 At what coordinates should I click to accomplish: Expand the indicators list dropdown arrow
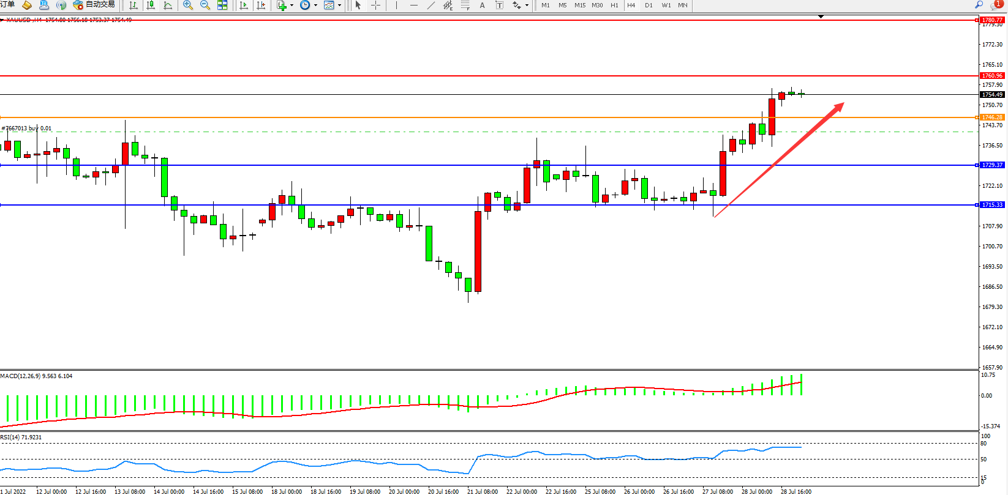point(291,5)
